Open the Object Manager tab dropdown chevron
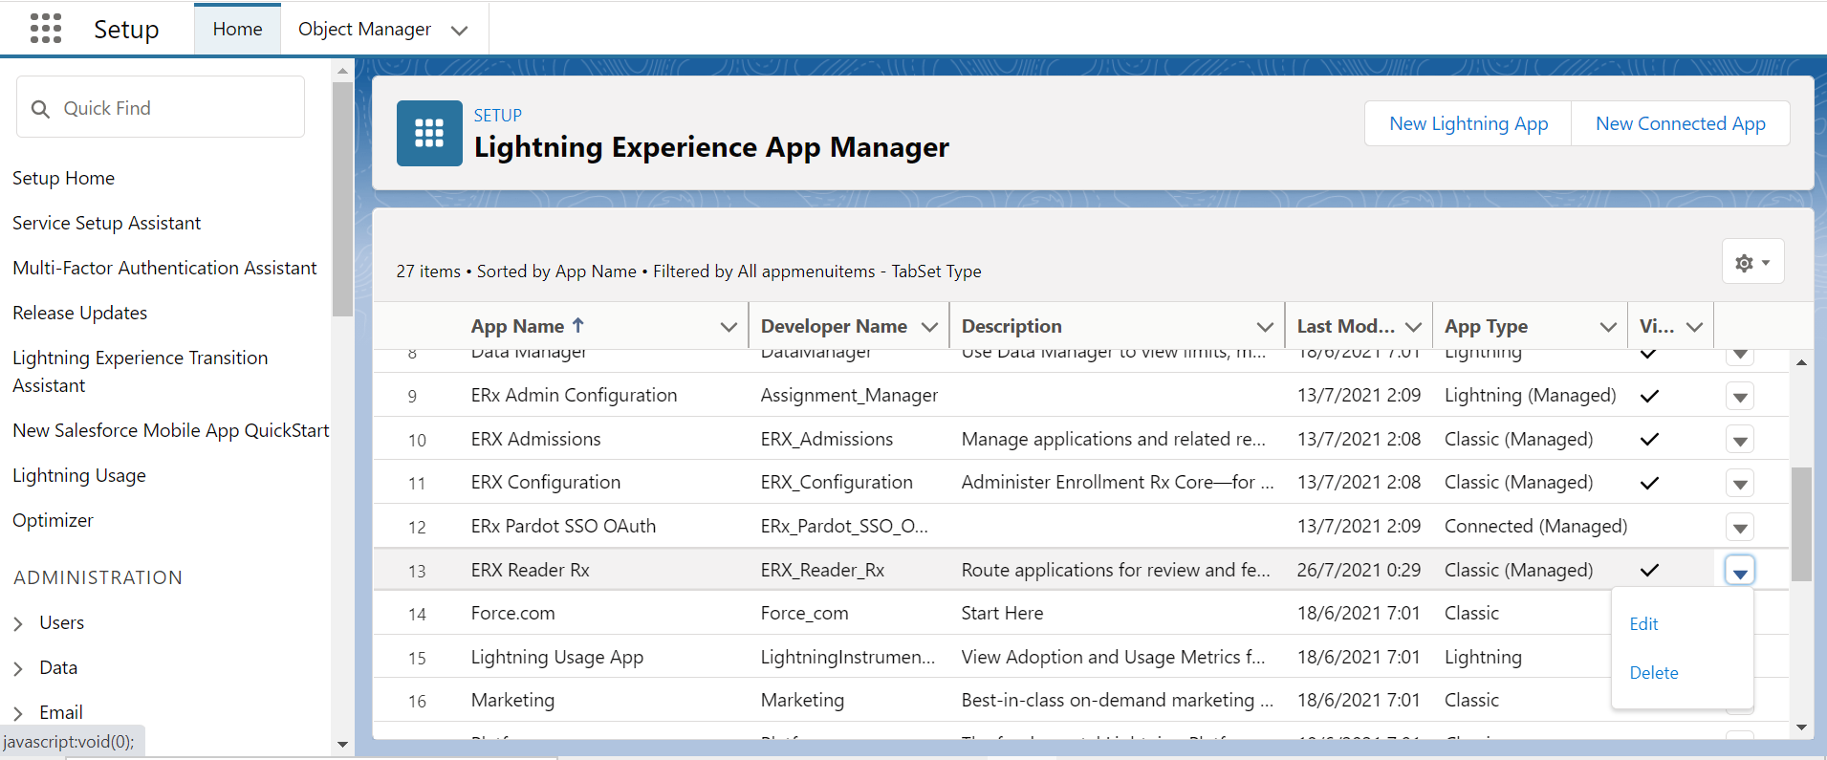 point(459,31)
